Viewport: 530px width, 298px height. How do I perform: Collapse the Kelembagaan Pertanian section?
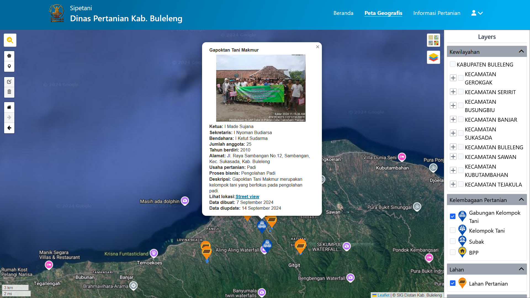tap(521, 199)
